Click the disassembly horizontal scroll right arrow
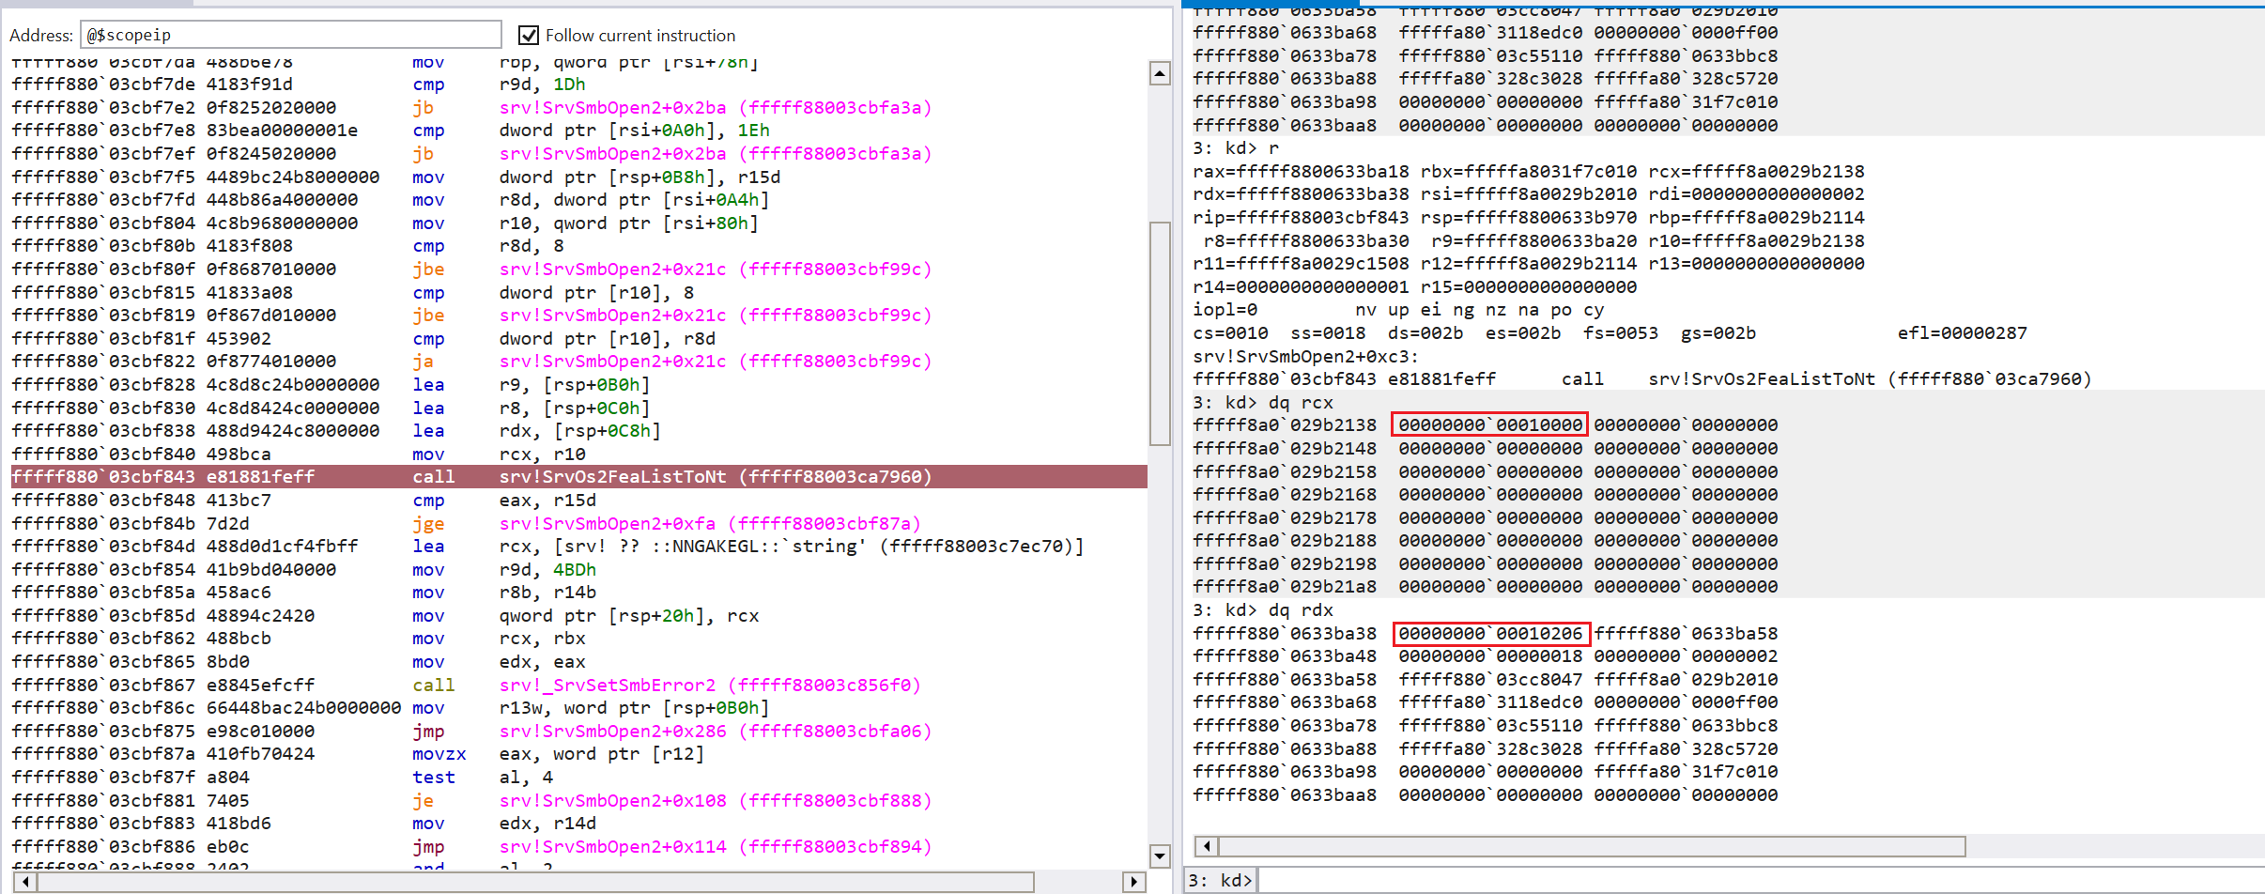The height and width of the screenshot is (894, 2265). pyautogui.click(x=1134, y=882)
